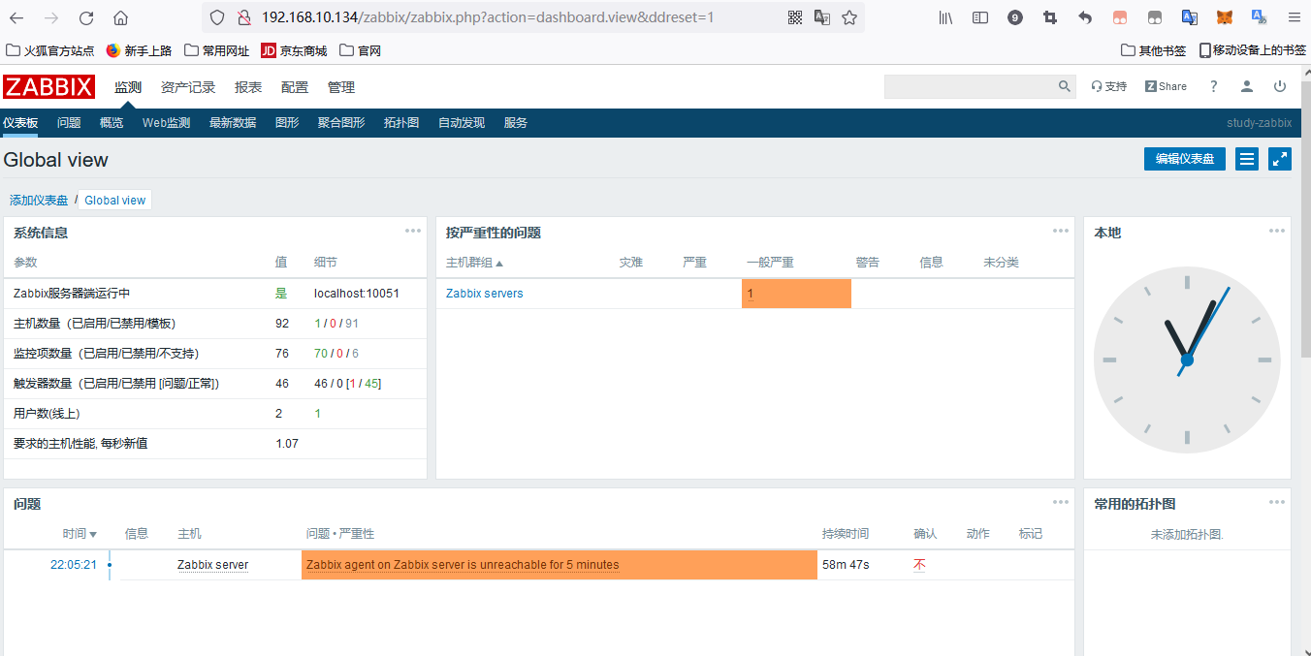Open the QR code icon in address bar

[x=795, y=17]
